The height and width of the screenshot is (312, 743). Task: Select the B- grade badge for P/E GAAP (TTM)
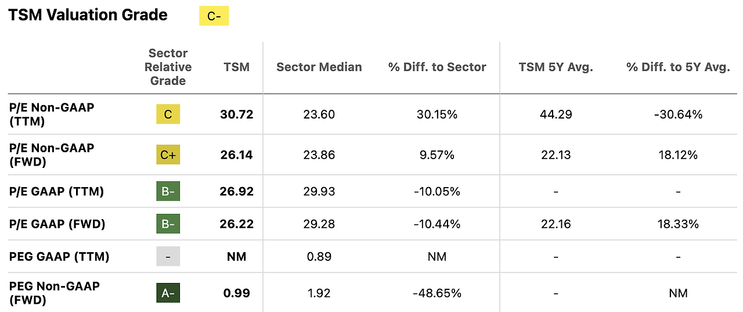pyautogui.click(x=168, y=191)
